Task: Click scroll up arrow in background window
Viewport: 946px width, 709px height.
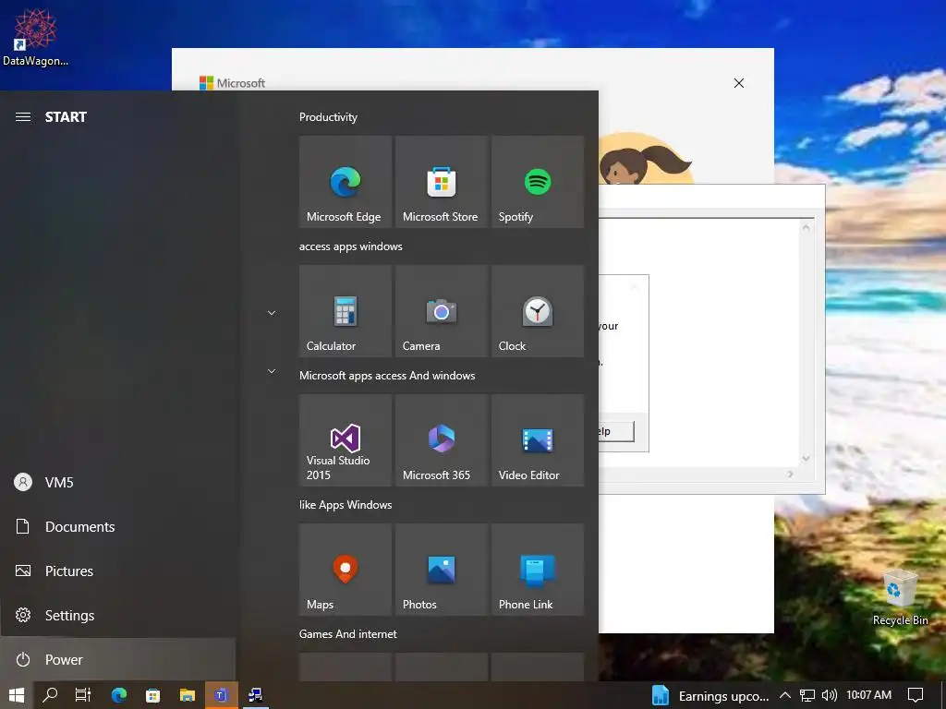Action: click(806, 227)
